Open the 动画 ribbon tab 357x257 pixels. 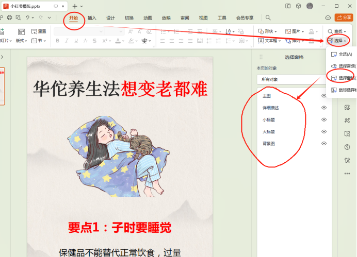148,18
